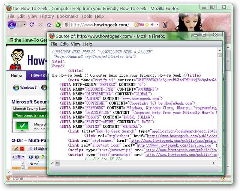Image resolution: width=240 pixels, height=191 pixels.
Task: Click the Done status bar text
Action: point(18,179)
